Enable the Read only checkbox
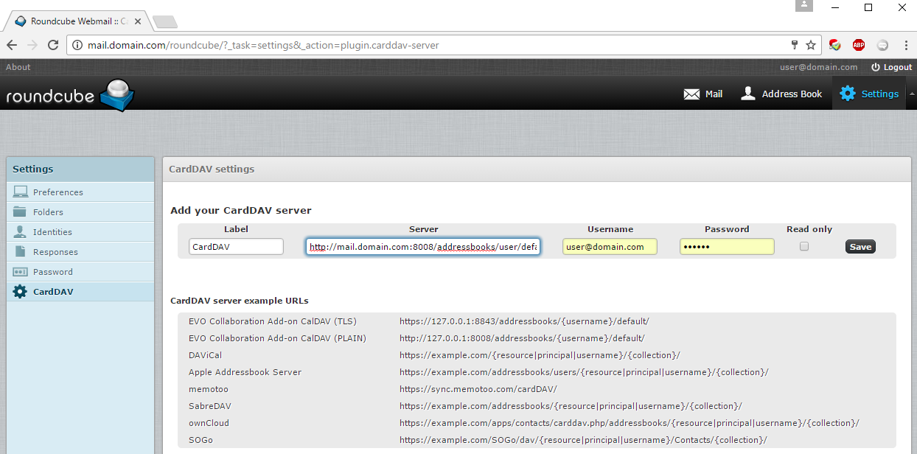Screen dimensions: 917x454 pos(804,247)
